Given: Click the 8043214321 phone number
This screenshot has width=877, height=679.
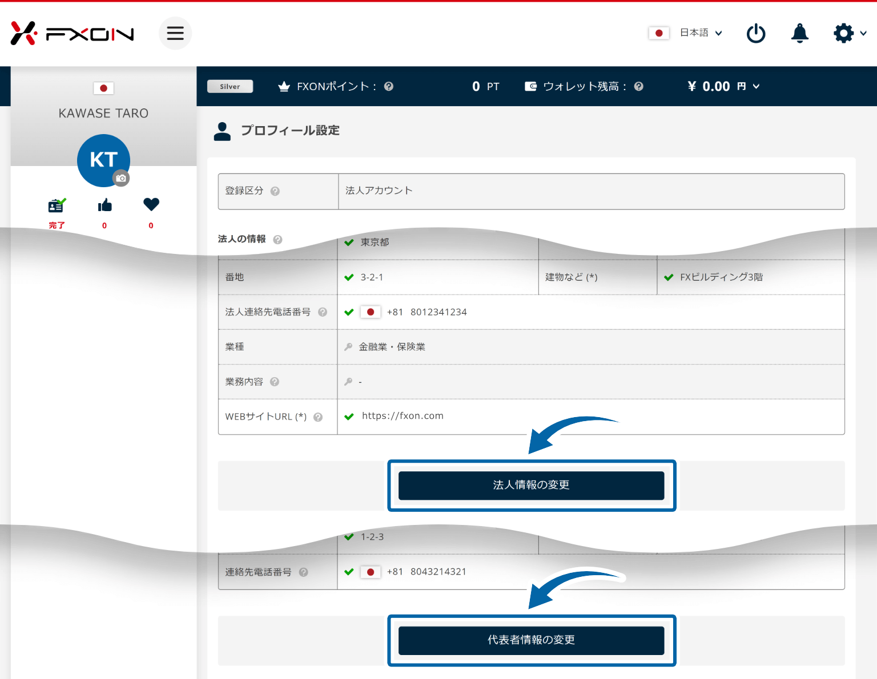Looking at the screenshot, I should pos(438,572).
